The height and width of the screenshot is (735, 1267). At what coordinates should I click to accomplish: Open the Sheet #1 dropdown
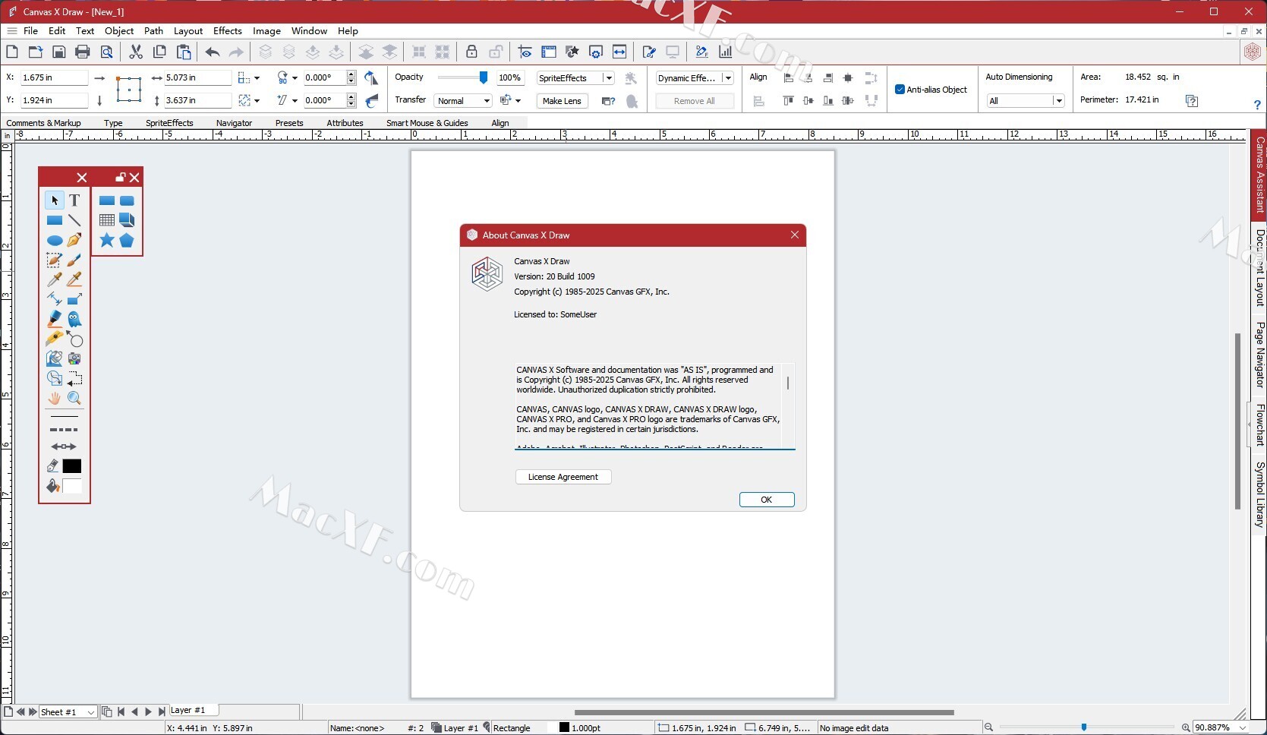tap(68, 712)
